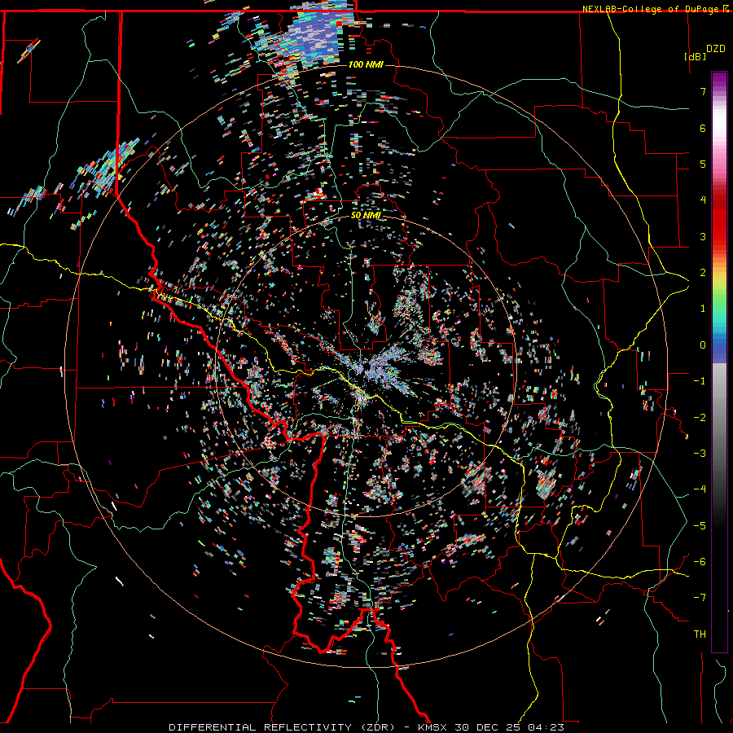Click the 100 NMI range ring label
The height and width of the screenshot is (733, 733).
tap(366, 64)
